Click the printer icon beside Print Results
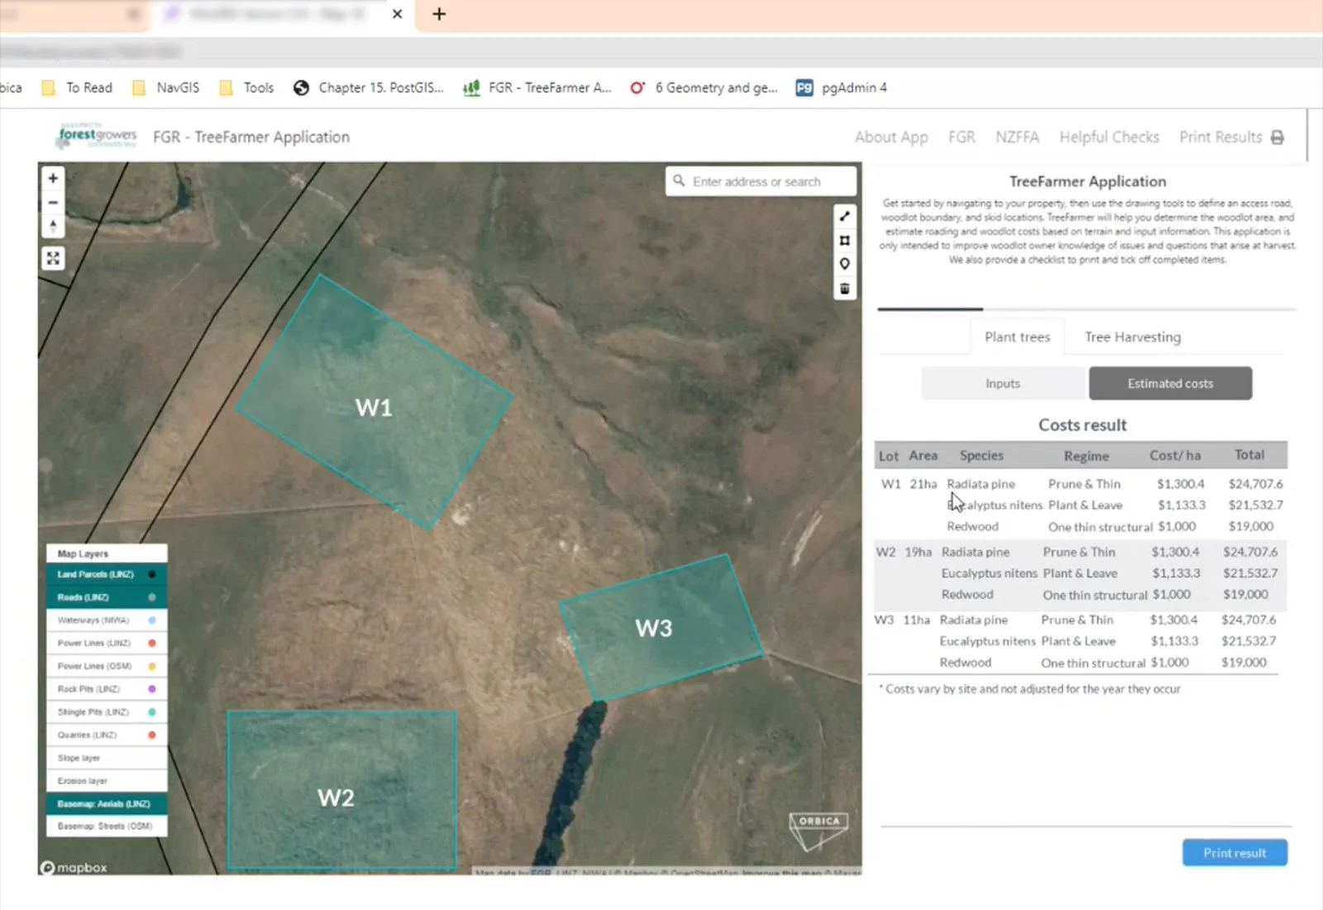 (x=1277, y=137)
